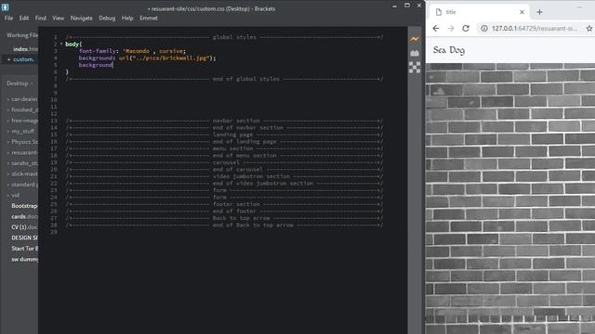
Task: Expand the vid folder
Action: pos(8,196)
